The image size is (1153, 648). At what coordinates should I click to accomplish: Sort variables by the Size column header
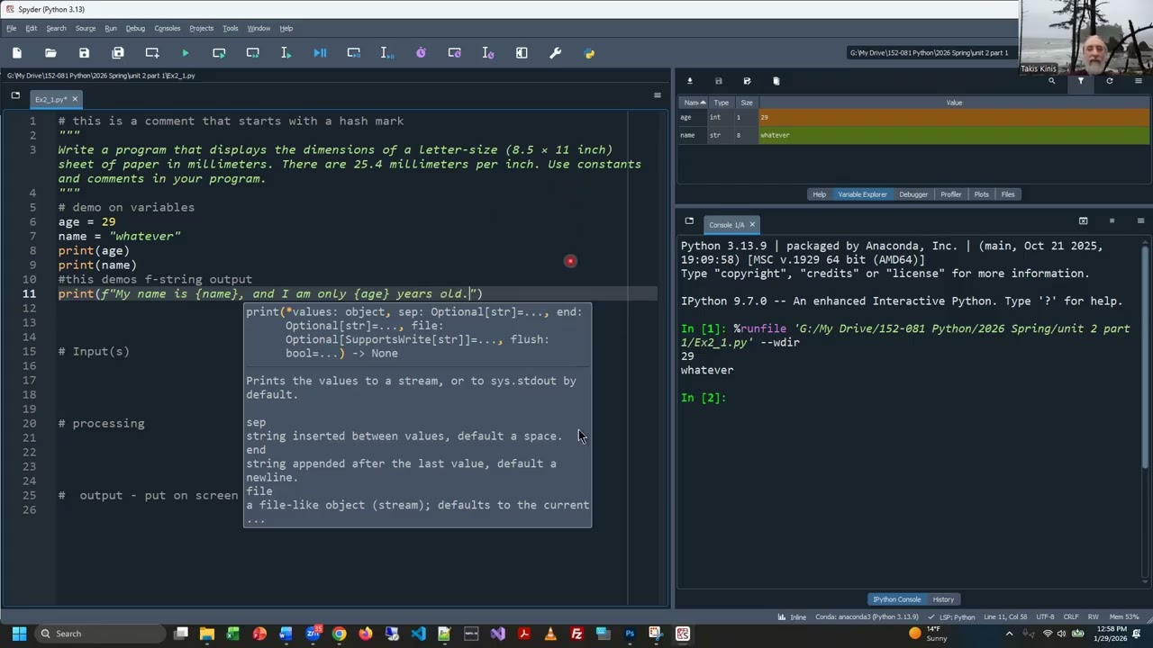747,103
